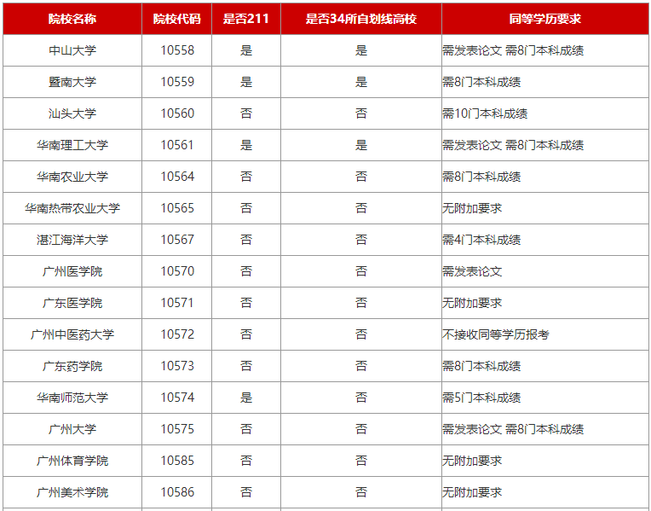Viewport: 651px width, 511px height.
Task: Click the requirement text in 中山大学 row
Action: coord(513,50)
